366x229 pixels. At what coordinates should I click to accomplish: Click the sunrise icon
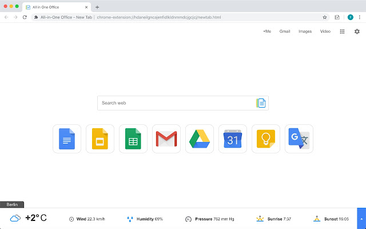pos(260,219)
